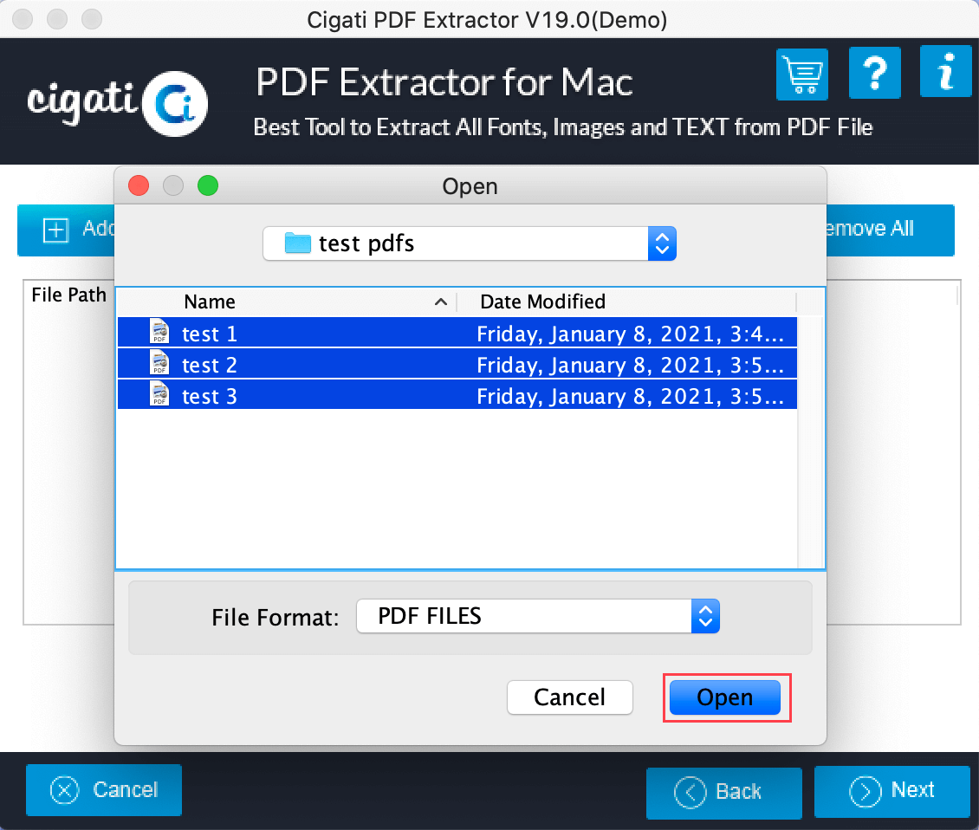979x830 pixels.
Task: Sort files by the Name column
Action: coord(288,302)
